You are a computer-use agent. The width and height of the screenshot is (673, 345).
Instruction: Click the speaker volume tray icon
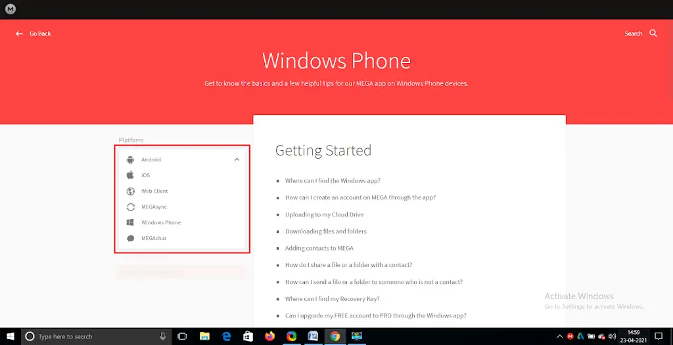point(613,336)
